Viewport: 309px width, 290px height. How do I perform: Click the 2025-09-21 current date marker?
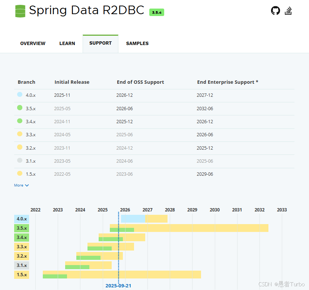pyautogui.click(x=118, y=286)
